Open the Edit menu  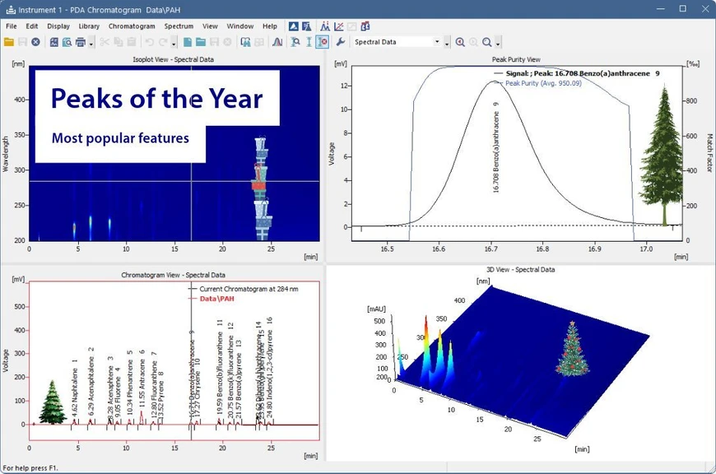(x=31, y=26)
